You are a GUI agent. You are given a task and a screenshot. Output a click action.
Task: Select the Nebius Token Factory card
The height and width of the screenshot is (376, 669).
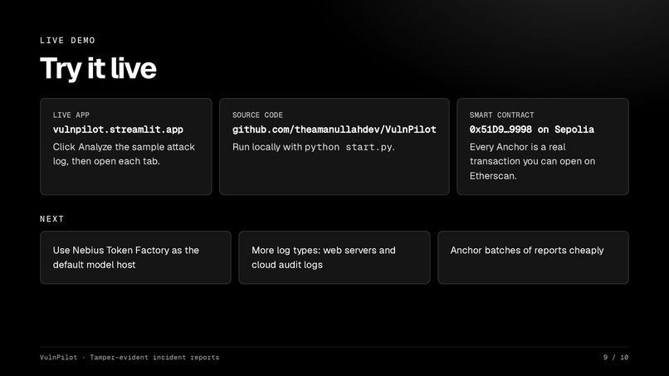[x=135, y=257]
